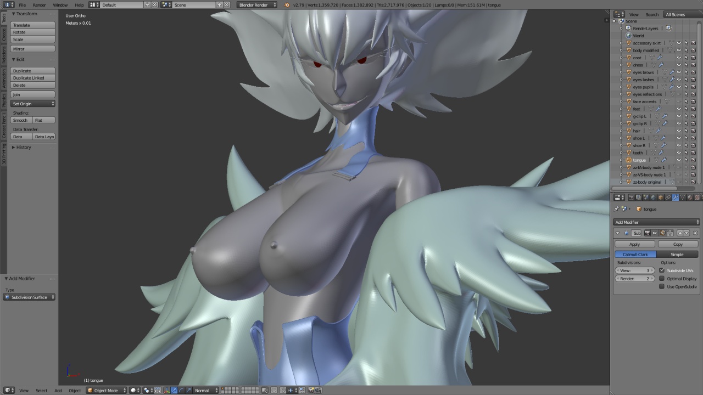Open the Material properties sphere tab
Screen dimensions: 703x395
pos(690,198)
